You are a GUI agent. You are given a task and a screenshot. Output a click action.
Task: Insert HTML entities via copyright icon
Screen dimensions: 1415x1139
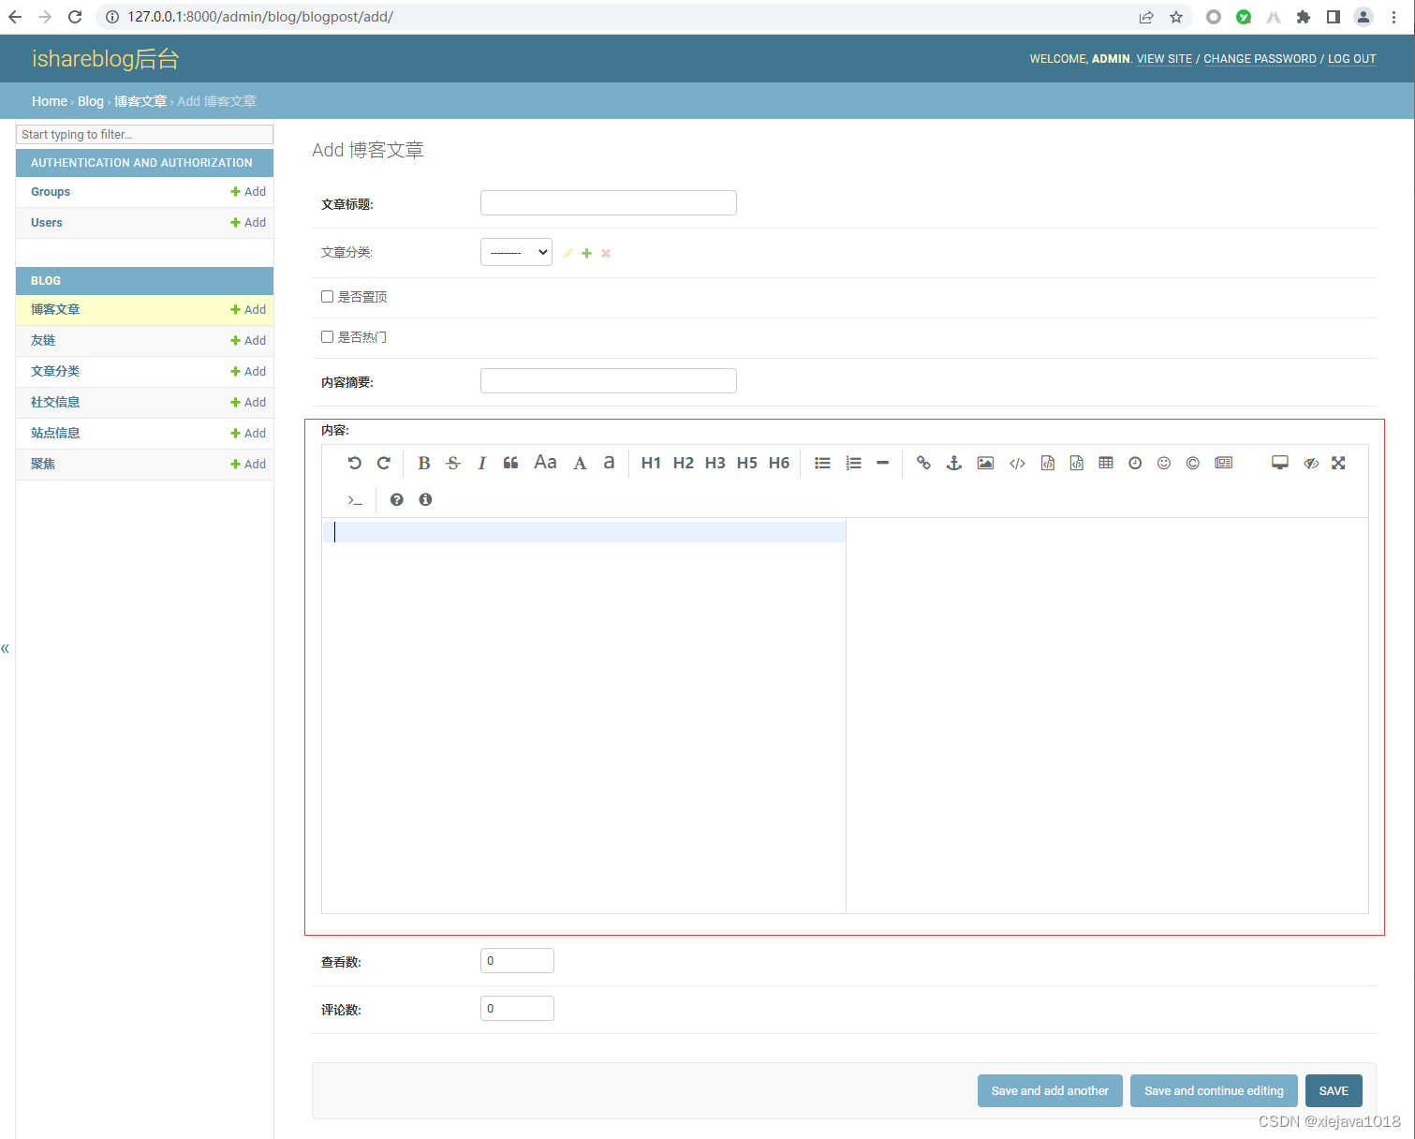[x=1193, y=463]
